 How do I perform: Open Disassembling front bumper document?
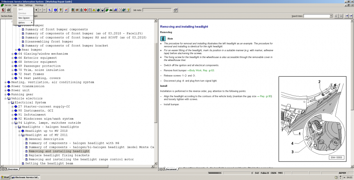(x=49, y=41)
